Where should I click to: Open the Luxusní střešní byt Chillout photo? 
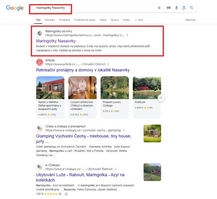point(82,88)
